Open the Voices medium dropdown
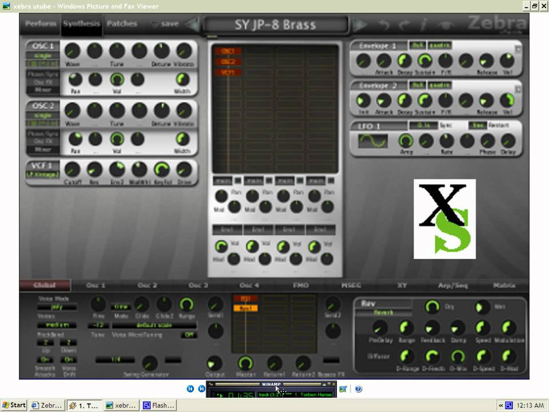 pos(57,325)
